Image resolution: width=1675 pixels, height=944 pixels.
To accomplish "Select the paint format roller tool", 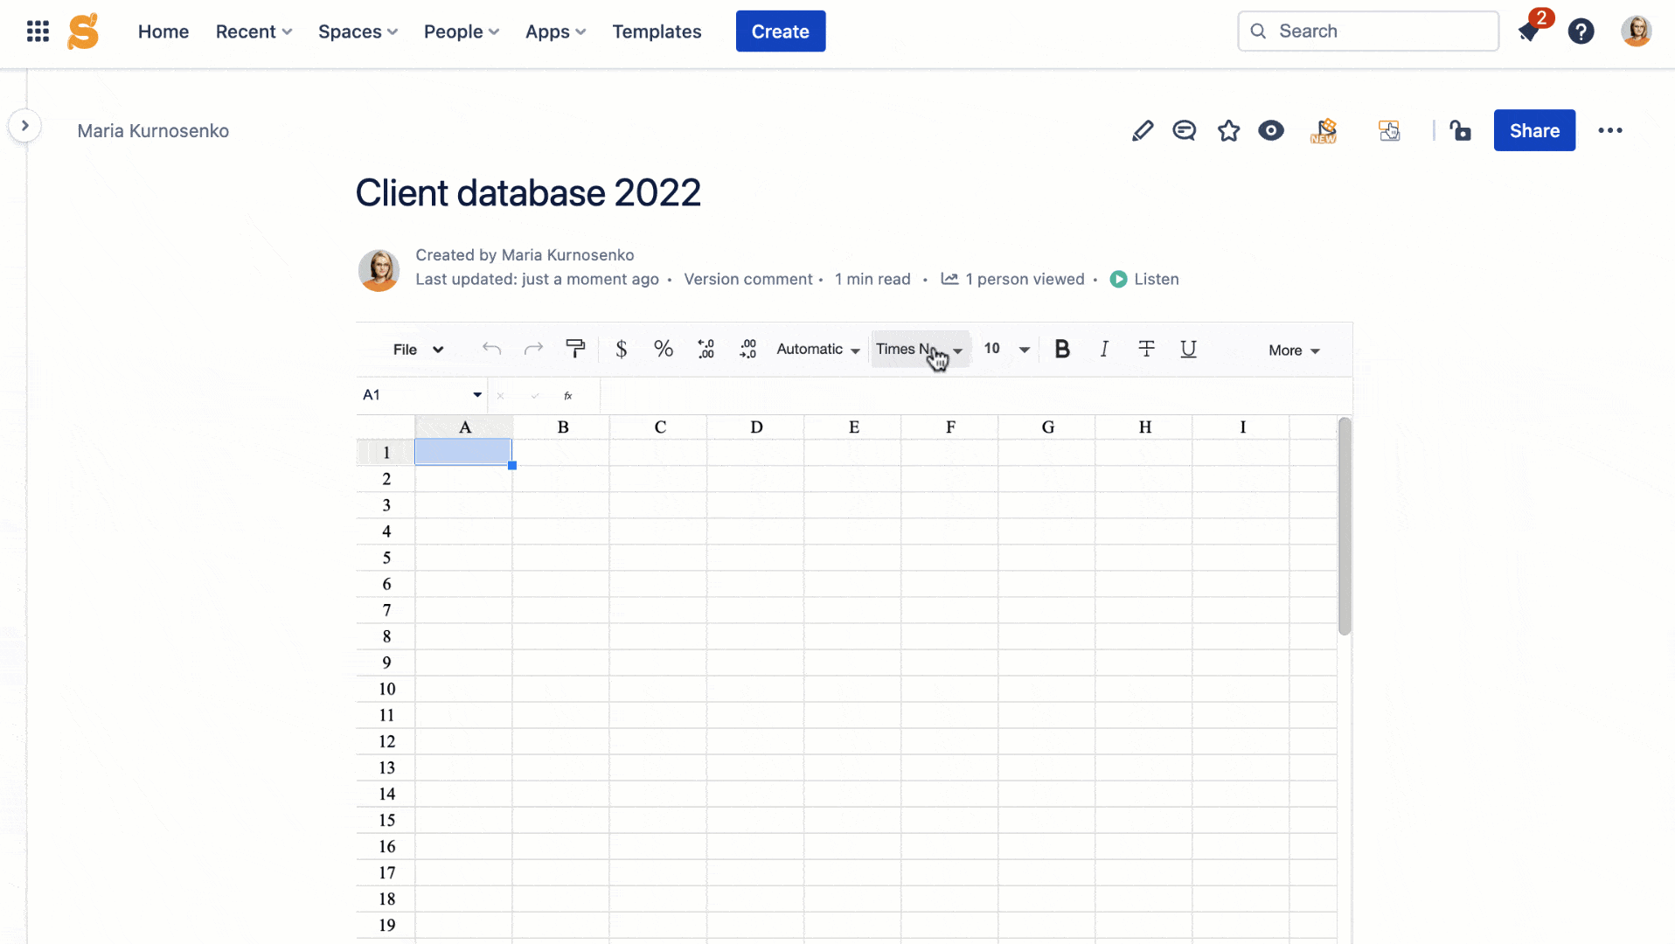I will pos(575,349).
